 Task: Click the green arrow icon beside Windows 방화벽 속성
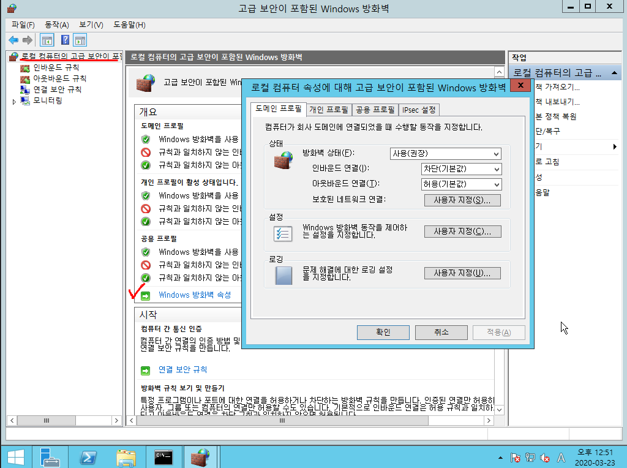click(x=146, y=296)
